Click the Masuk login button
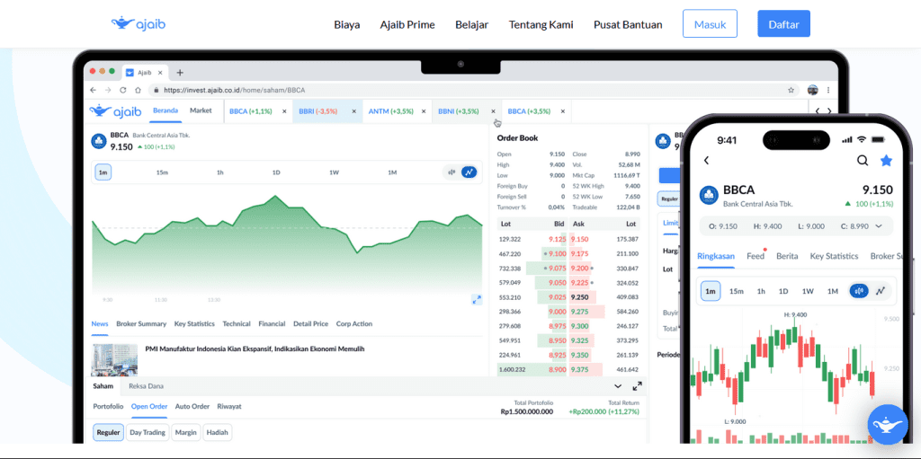Viewport: 921px width, 459px height. pos(710,24)
